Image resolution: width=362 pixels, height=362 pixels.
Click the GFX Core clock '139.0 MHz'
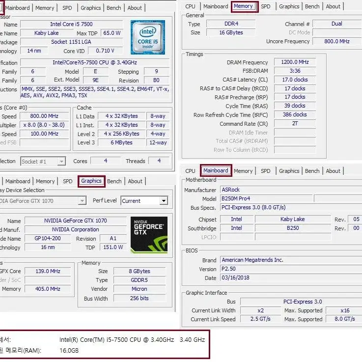[x=48, y=271]
